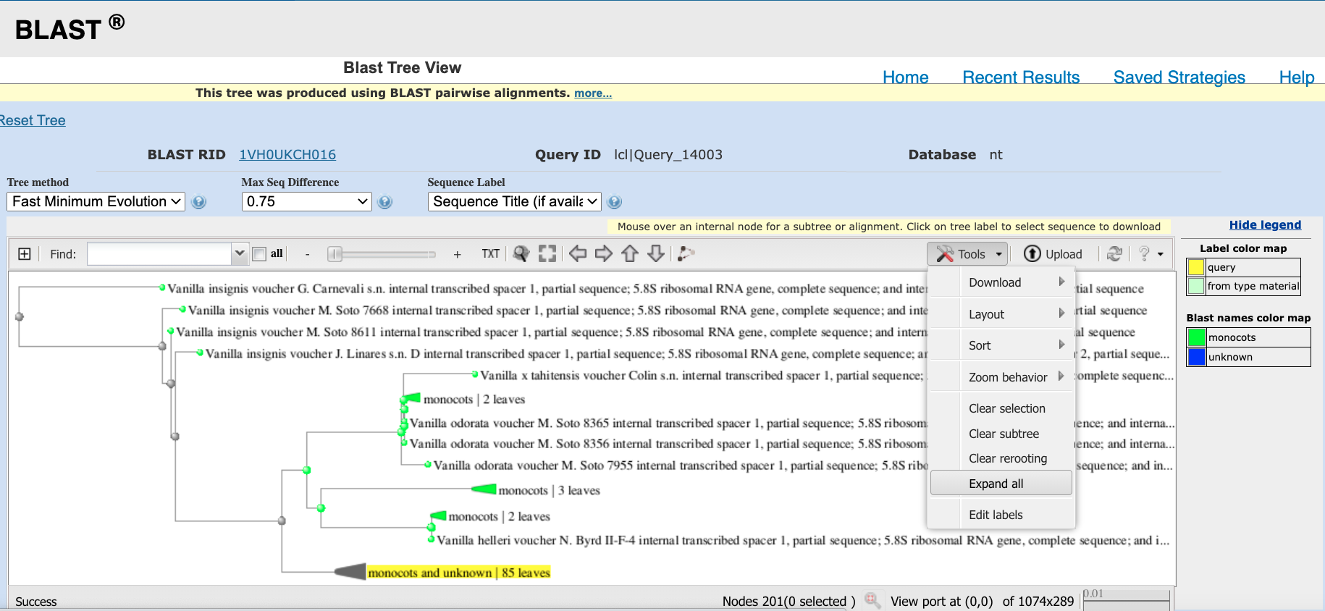Click the down arrow pan icon
Image resolution: width=1325 pixels, height=611 pixels.
(656, 253)
